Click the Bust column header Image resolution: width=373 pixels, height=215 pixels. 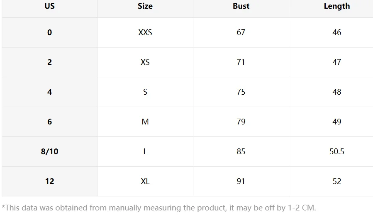coord(241,6)
